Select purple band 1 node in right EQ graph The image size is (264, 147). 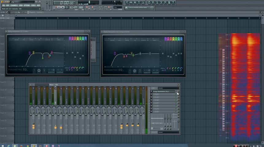pyautogui.click(x=115, y=53)
